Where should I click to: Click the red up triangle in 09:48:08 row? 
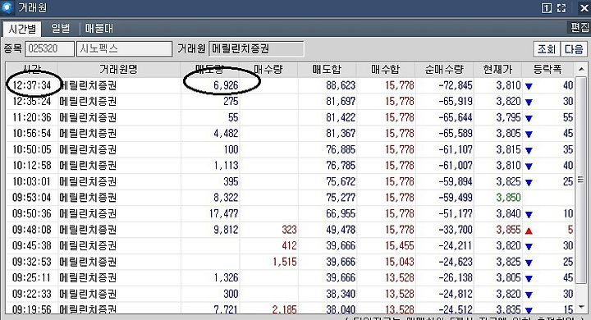click(529, 231)
